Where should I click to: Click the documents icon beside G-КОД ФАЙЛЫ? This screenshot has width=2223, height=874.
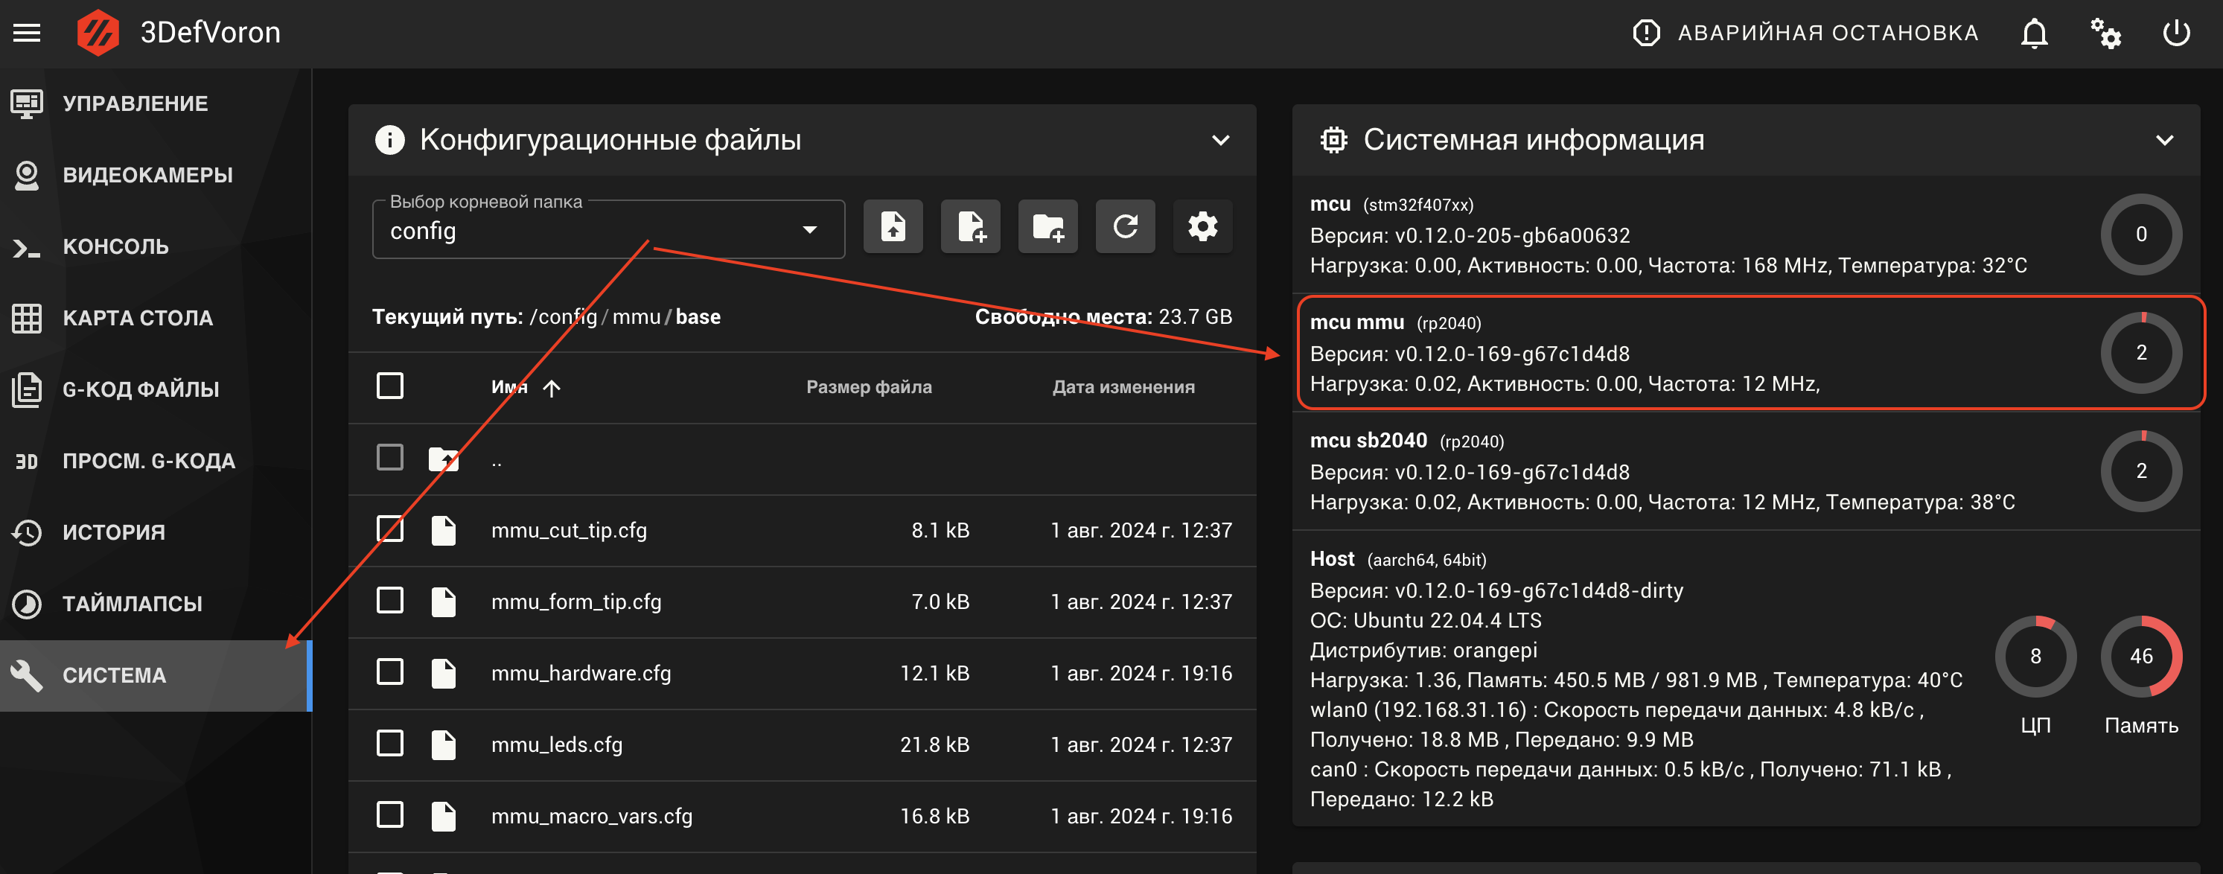pyautogui.click(x=27, y=389)
